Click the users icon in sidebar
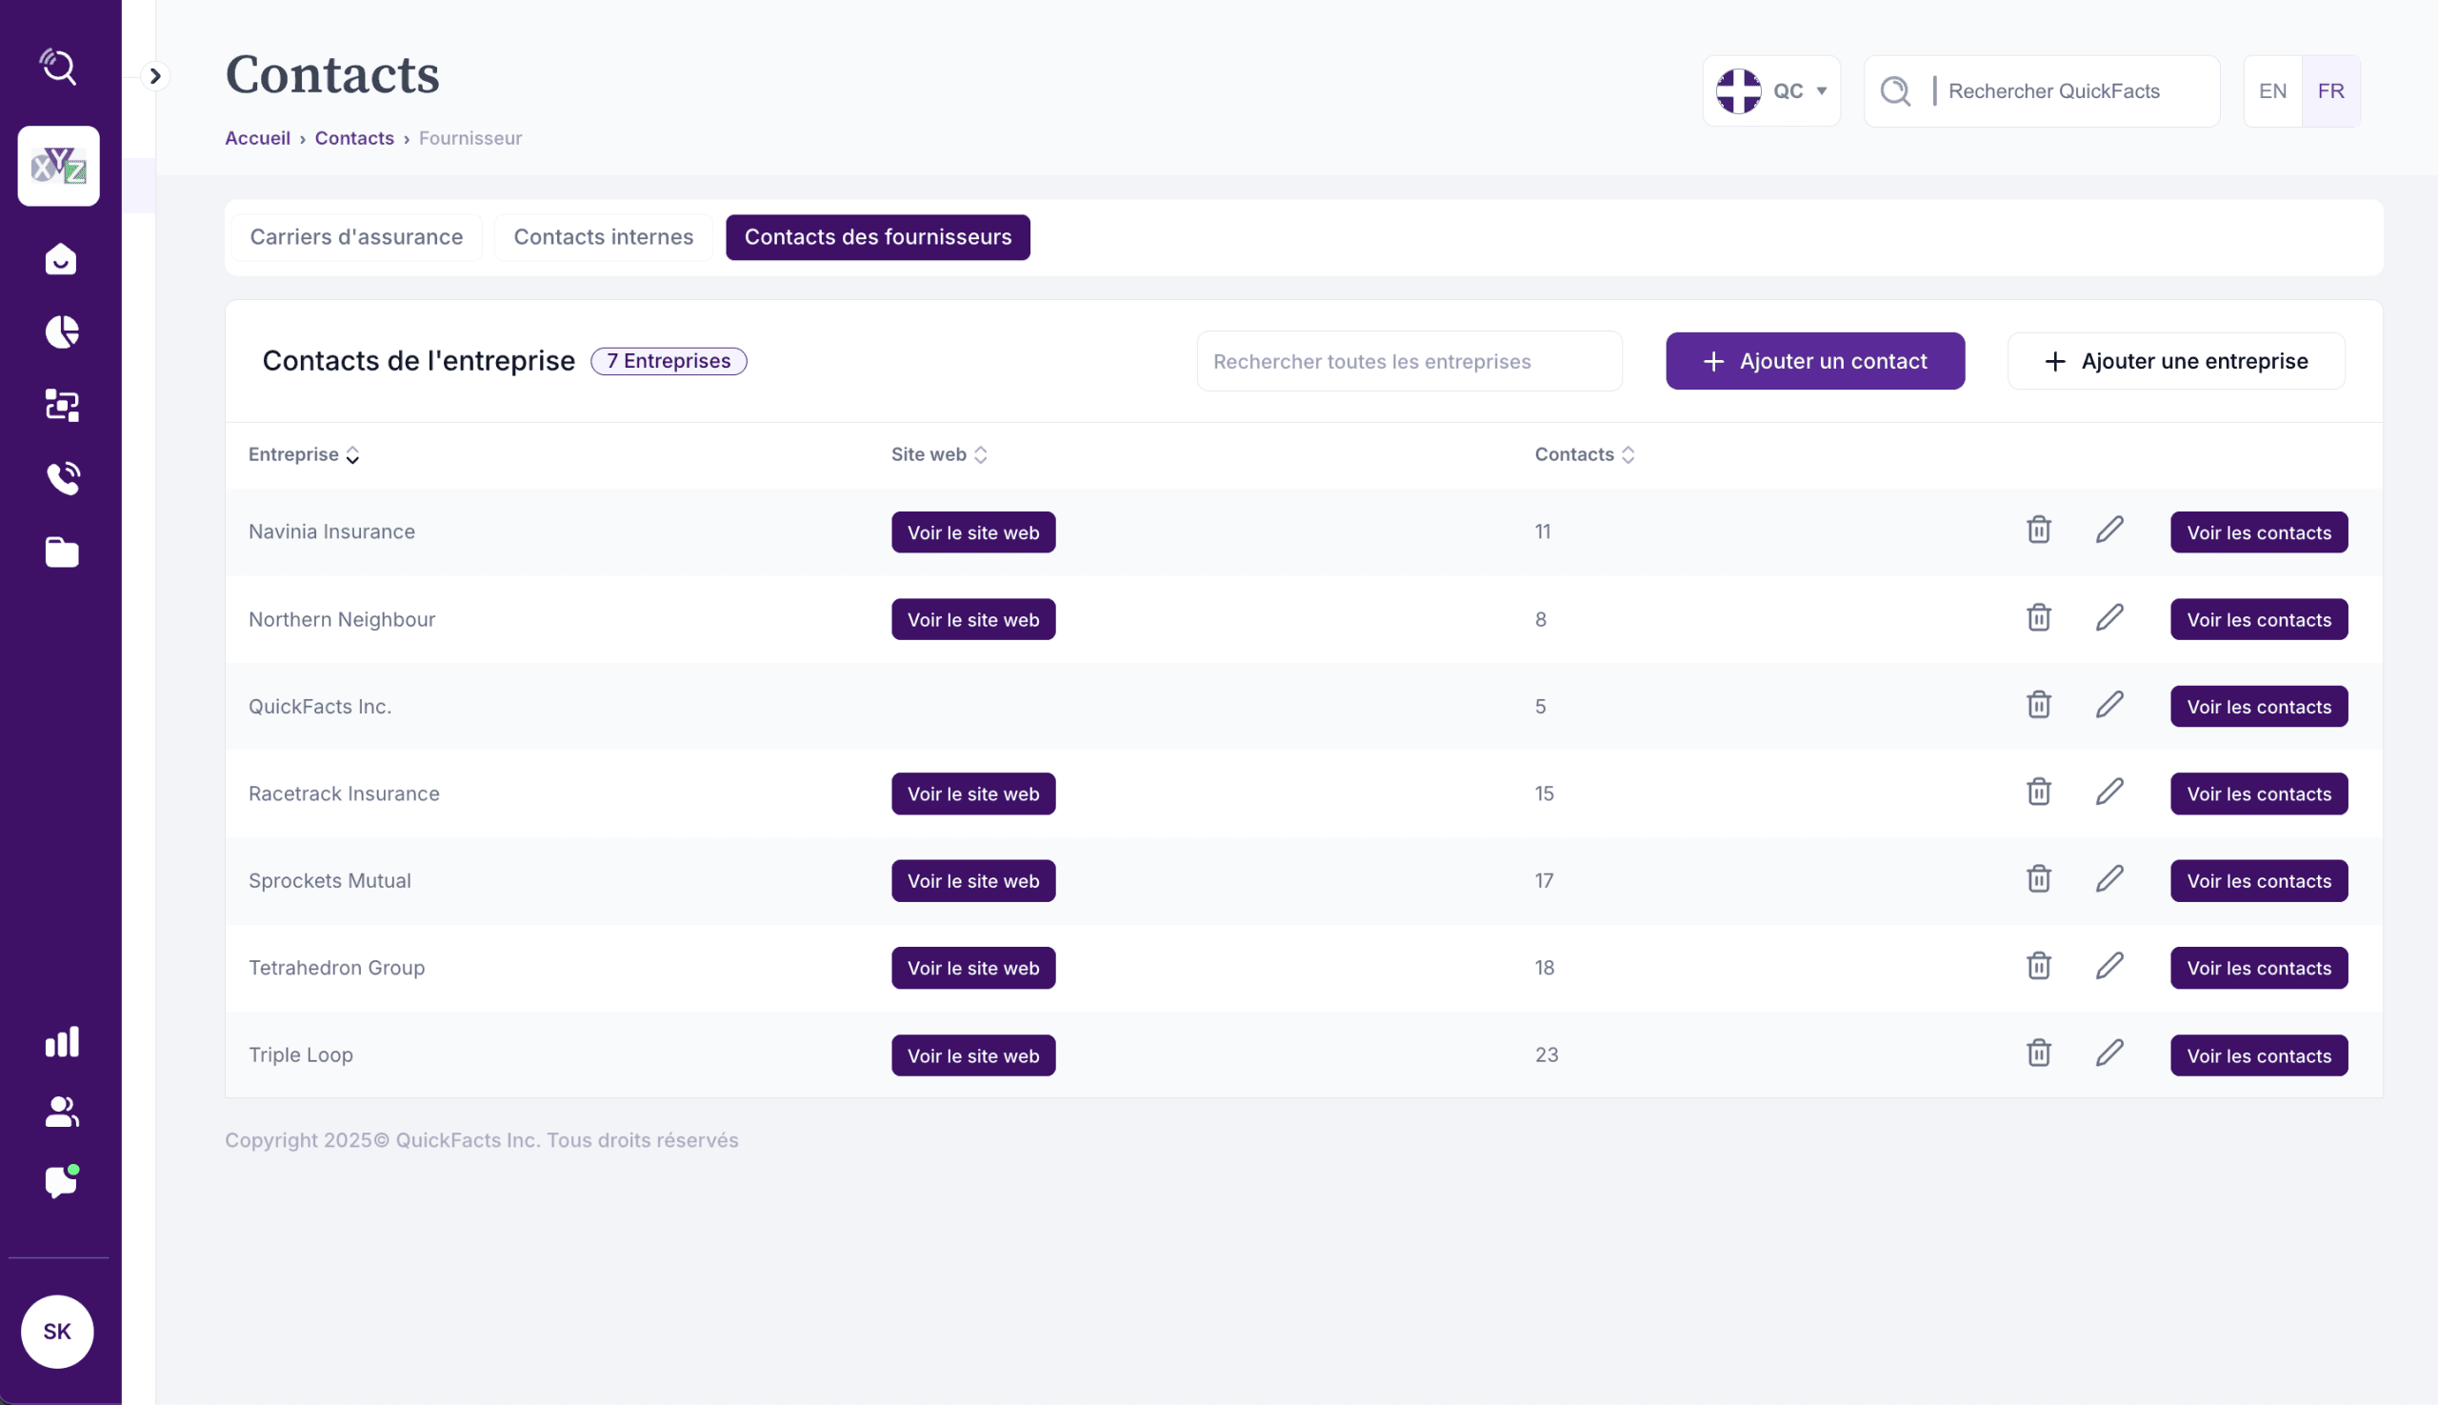Viewport: 2438px width, 1405px height. click(x=61, y=1112)
